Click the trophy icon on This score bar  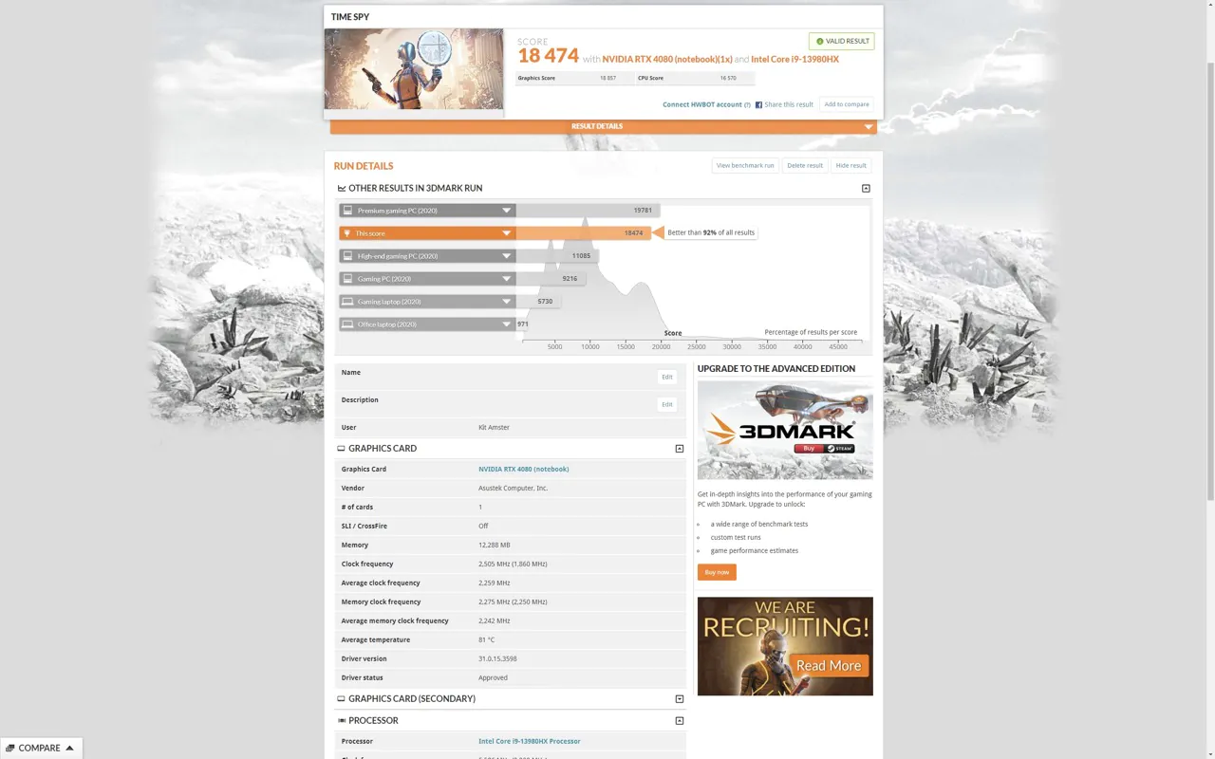347,233
